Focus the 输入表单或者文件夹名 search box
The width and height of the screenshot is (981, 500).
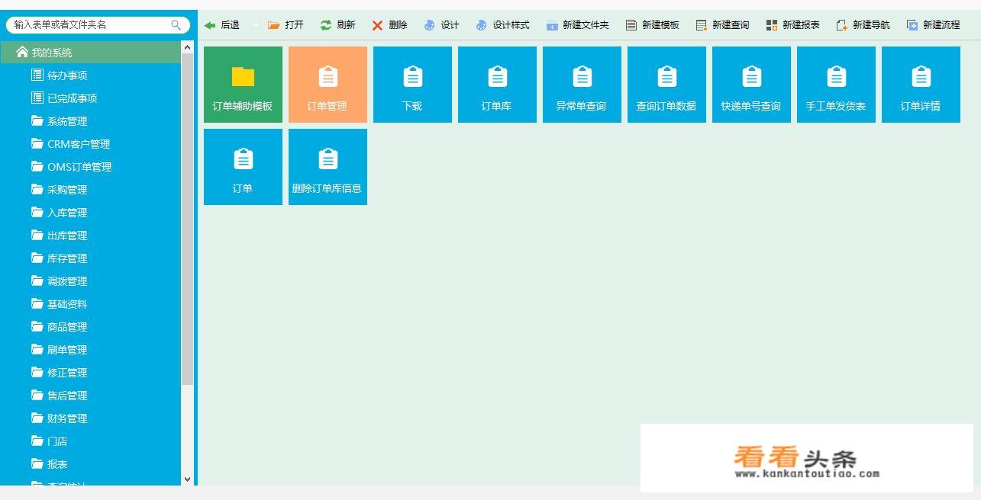coord(98,25)
